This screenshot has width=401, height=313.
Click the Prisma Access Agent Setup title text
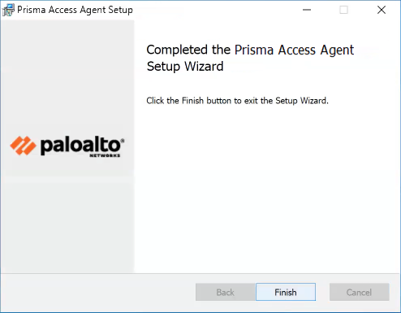tap(75, 10)
